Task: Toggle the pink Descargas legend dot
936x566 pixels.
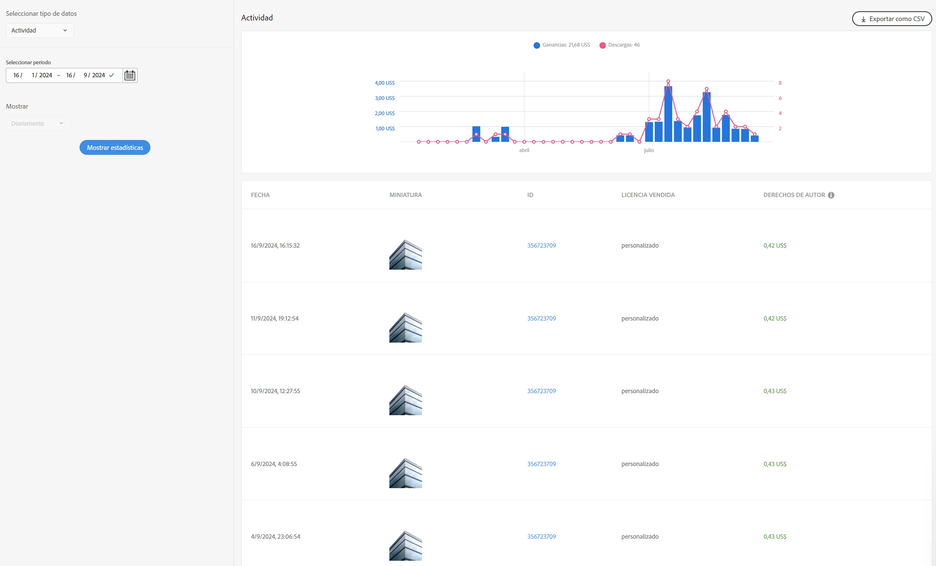Action: [602, 45]
